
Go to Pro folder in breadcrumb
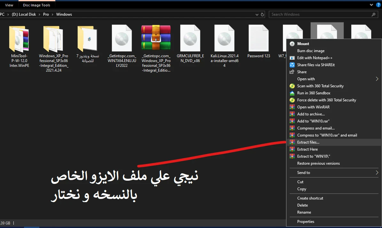tap(46, 14)
